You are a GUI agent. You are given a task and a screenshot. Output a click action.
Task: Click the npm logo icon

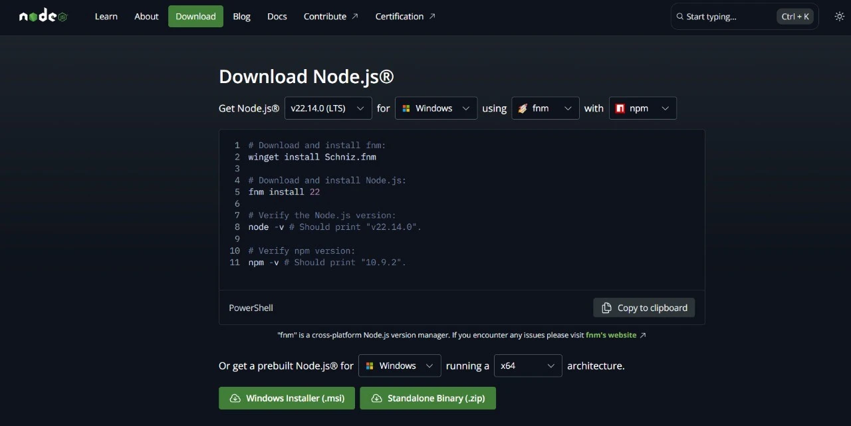[x=620, y=108]
